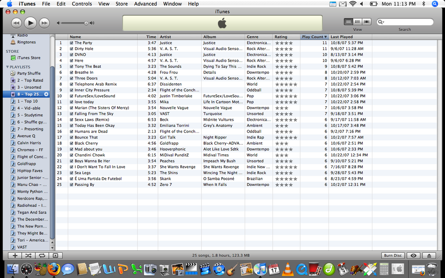The height and width of the screenshot is (278, 445).
Task: Open the Controls menu
Action: [82, 3]
